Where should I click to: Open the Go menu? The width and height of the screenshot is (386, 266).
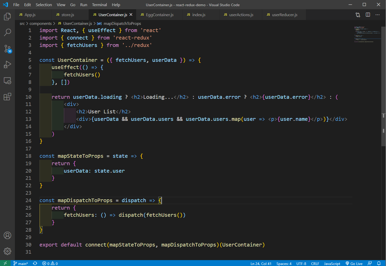[73, 5]
